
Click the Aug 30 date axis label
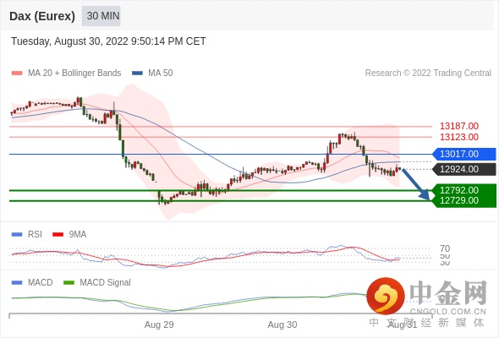tap(282, 324)
